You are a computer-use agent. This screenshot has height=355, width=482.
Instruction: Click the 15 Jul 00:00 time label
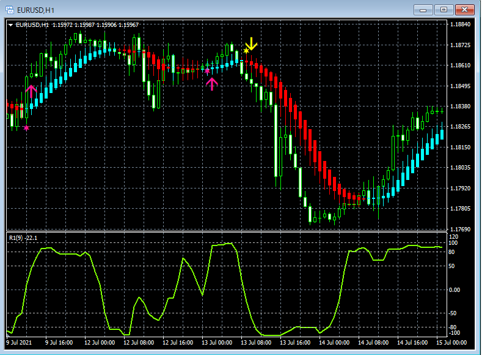click(451, 342)
